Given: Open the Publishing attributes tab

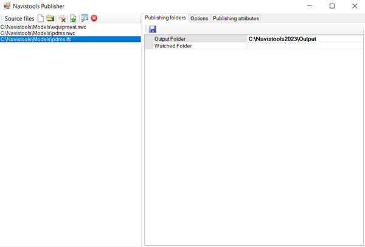Looking at the screenshot, I should [x=235, y=18].
